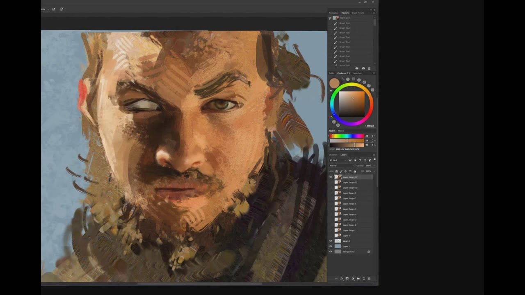Click the hex color value field
The width and height of the screenshot is (525, 295).
pyautogui.click(x=370, y=126)
